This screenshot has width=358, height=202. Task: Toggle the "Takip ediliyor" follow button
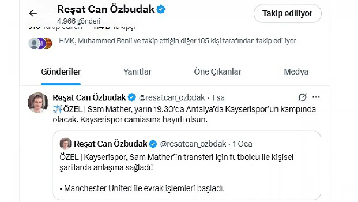pyautogui.click(x=287, y=13)
